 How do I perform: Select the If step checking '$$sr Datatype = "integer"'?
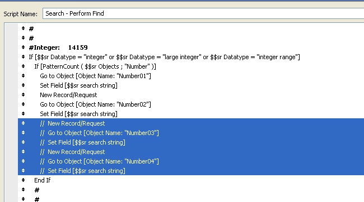click(x=164, y=57)
